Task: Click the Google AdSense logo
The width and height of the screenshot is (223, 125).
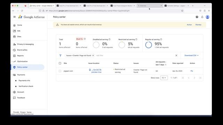Action: click(x=31, y=17)
